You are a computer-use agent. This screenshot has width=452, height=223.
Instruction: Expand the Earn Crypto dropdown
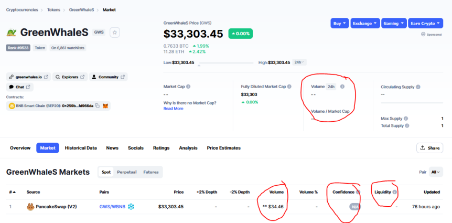click(425, 24)
